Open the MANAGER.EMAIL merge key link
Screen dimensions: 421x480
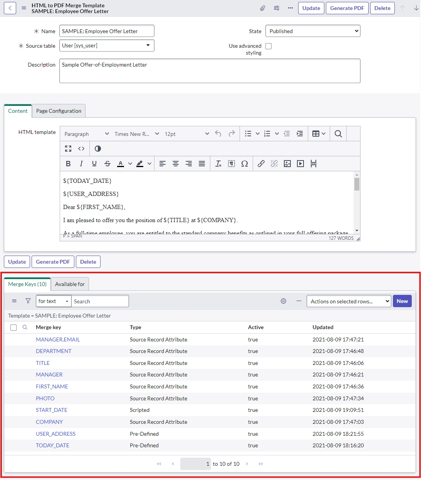[58, 340]
